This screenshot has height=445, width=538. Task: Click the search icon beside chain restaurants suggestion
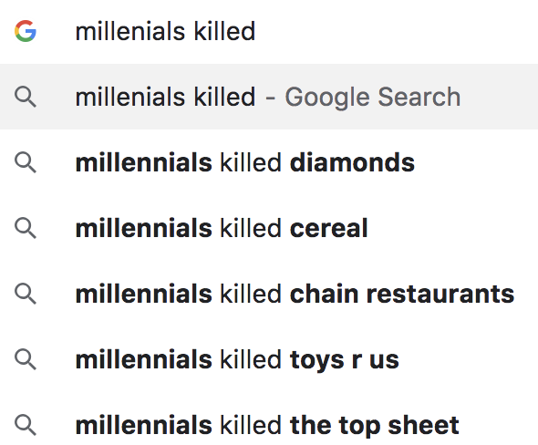[26, 294]
